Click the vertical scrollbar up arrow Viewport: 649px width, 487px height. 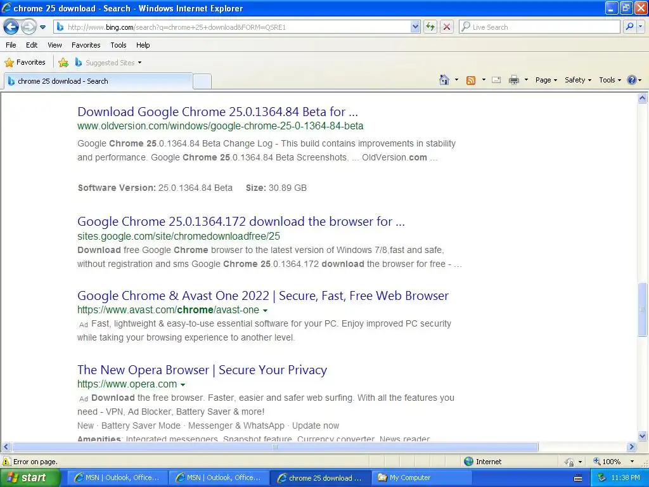pos(643,98)
